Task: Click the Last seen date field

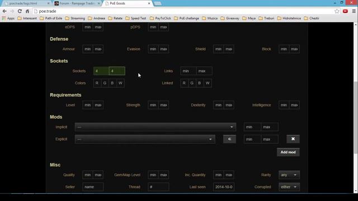Action: pos(224,187)
